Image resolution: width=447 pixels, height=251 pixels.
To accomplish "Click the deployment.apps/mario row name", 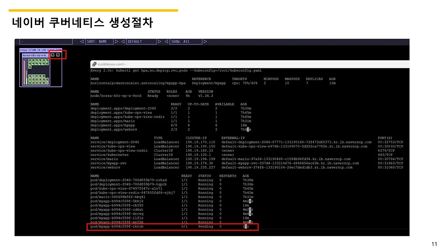I will [x=113, y=121].
